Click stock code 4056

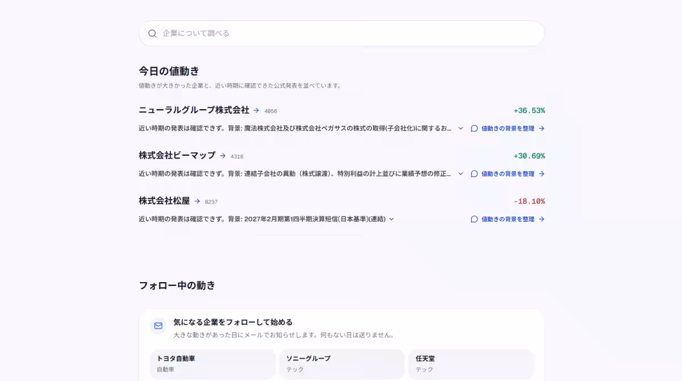[271, 111]
